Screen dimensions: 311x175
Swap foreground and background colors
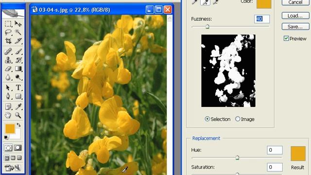pos(18,125)
